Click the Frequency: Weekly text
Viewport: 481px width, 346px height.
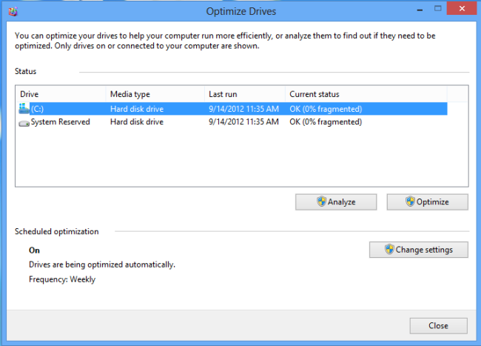pyautogui.click(x=62, y=279)
